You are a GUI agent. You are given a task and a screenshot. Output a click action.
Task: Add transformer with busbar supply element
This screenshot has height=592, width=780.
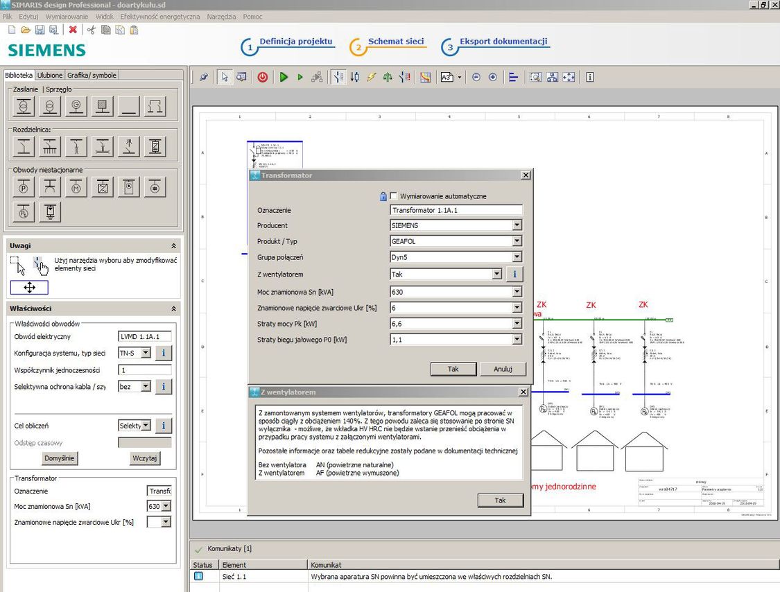coord(24,106)
